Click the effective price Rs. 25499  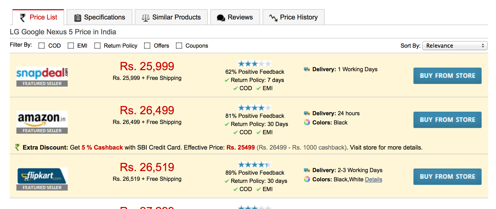click(x=241, y=148)
